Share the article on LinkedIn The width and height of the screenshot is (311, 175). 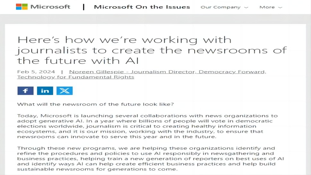[45, 91]
